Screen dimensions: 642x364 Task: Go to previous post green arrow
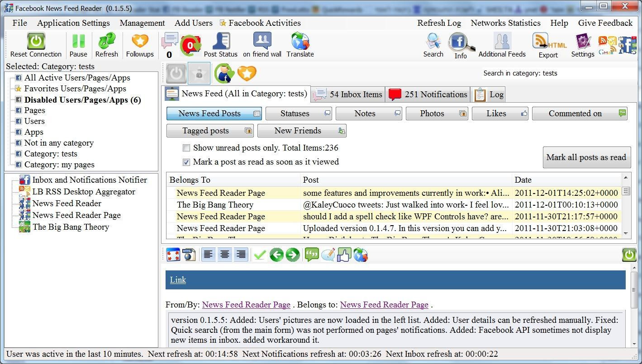pyautogui.click(x=276, y=255)
